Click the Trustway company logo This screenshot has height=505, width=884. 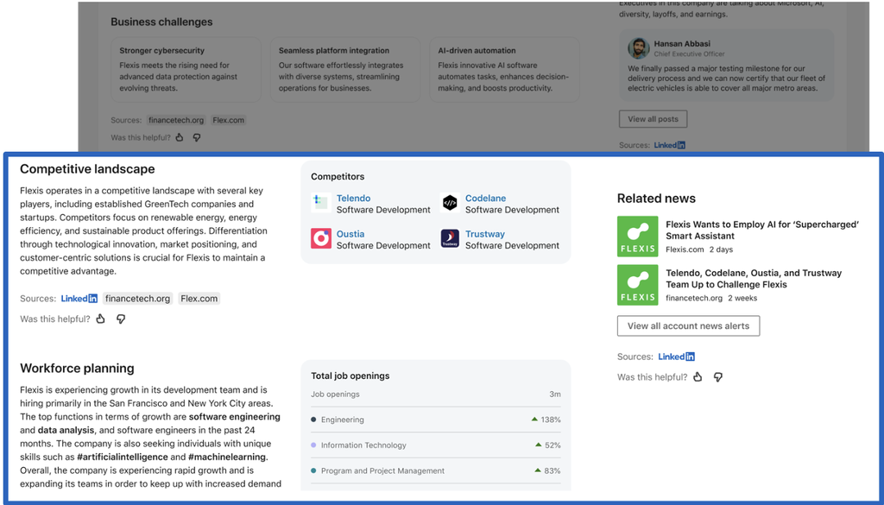click(x=449, y=238)
